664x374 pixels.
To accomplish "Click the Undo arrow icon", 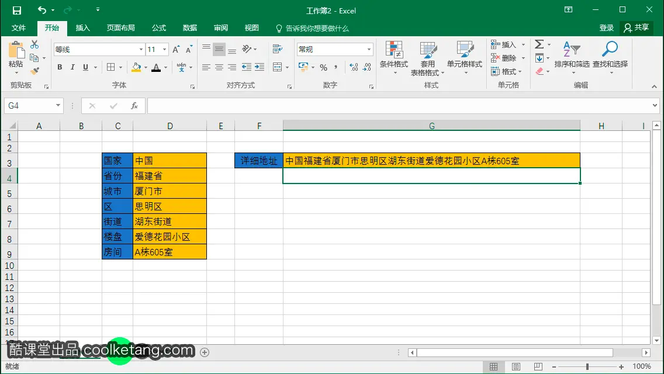I will click(x=42, y=10).
